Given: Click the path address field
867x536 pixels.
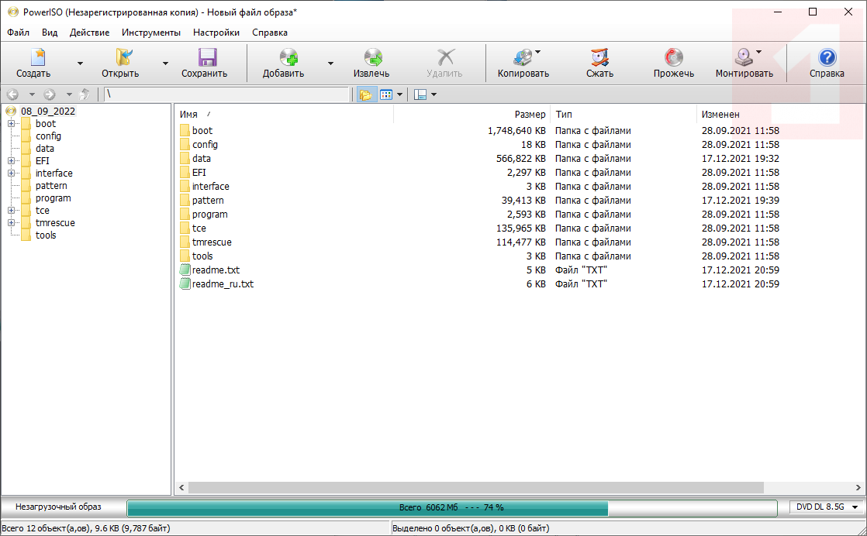Looking at the screenshot, I should click(x=226, y=94).
